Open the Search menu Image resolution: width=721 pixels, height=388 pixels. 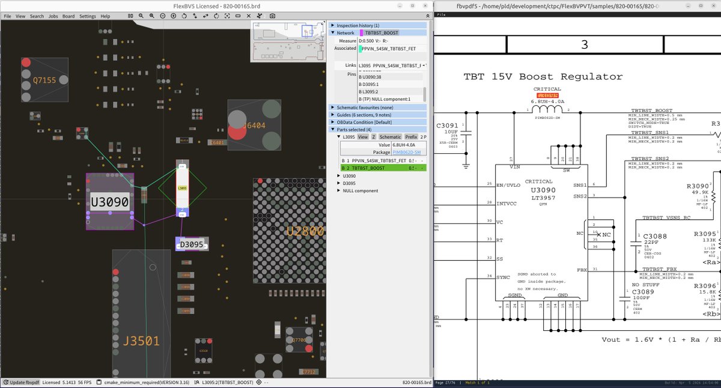pyautogui.click(x=37, y=16)
